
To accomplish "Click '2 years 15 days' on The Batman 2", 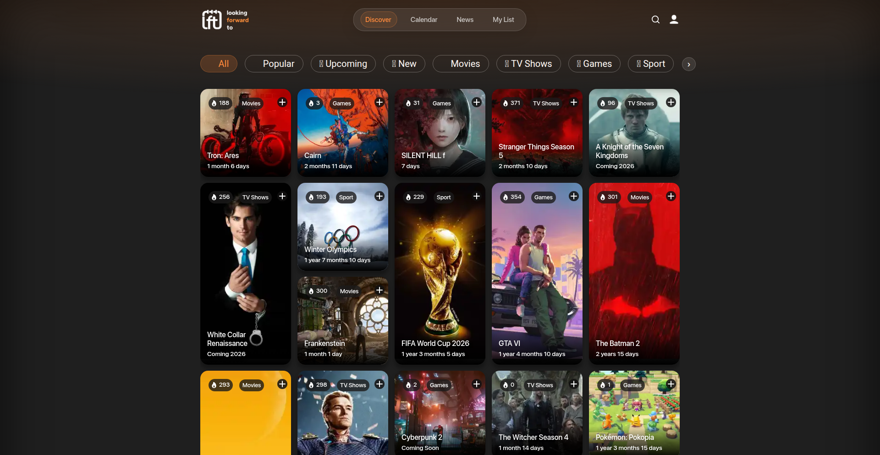I will 617,354.
